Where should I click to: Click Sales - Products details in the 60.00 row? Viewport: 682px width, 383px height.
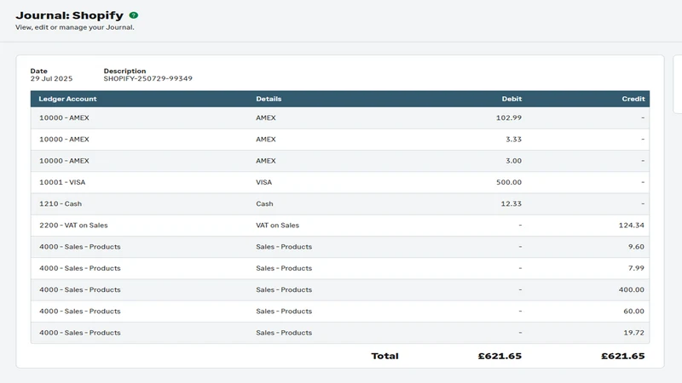click(x=284, y=312)
